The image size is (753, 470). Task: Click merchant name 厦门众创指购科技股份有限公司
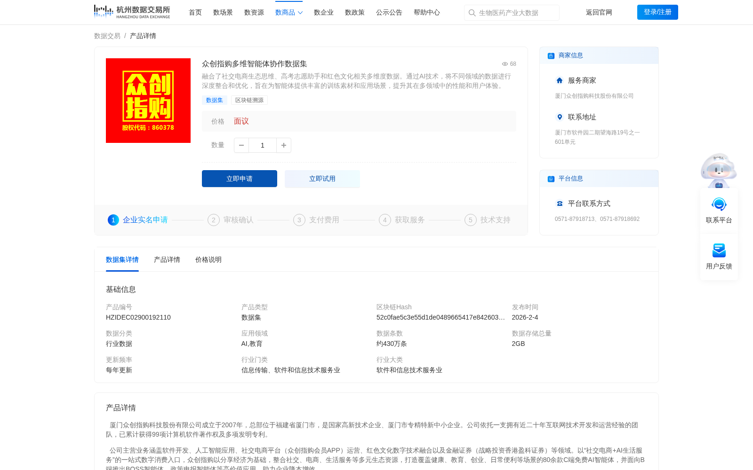coord(594,96)
